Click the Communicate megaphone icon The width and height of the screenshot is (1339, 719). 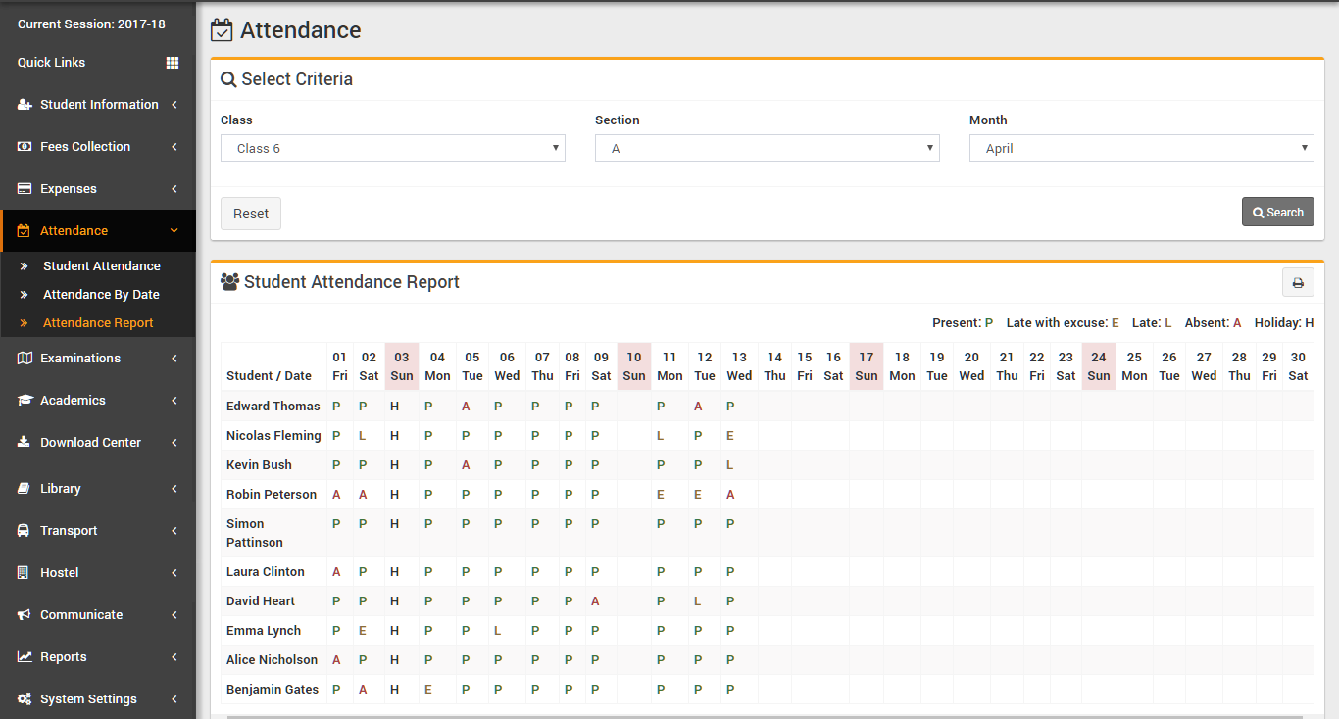pos(25,615)
